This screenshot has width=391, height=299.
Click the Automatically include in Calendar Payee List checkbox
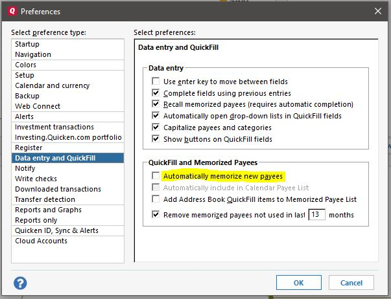[156, 187]
